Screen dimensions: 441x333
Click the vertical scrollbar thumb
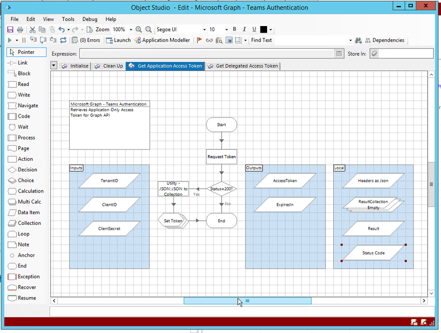(431, 184)
